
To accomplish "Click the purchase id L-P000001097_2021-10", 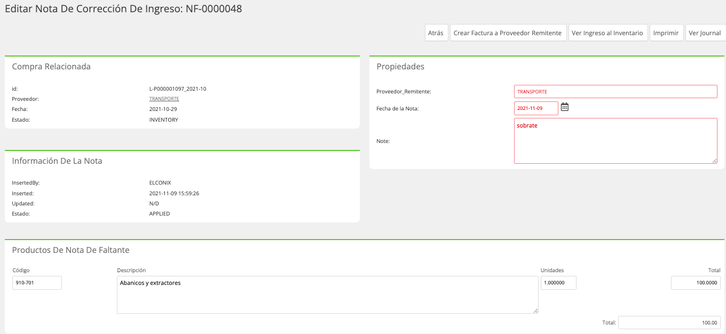I will click(178, 89).
